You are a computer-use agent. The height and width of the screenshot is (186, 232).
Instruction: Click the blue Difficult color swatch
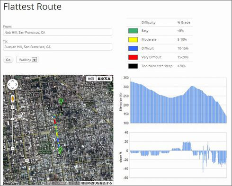(133, 48)
